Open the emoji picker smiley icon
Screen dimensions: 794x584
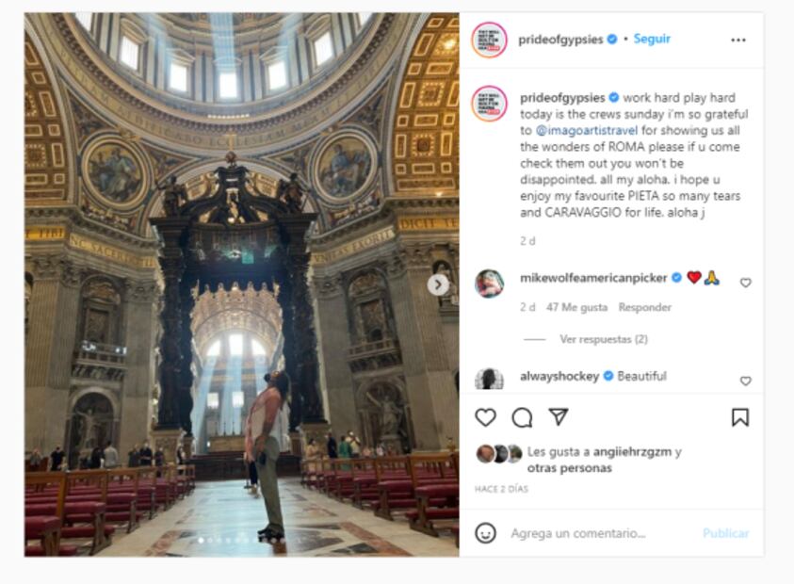pyautogui.click(x=485, y=533)
